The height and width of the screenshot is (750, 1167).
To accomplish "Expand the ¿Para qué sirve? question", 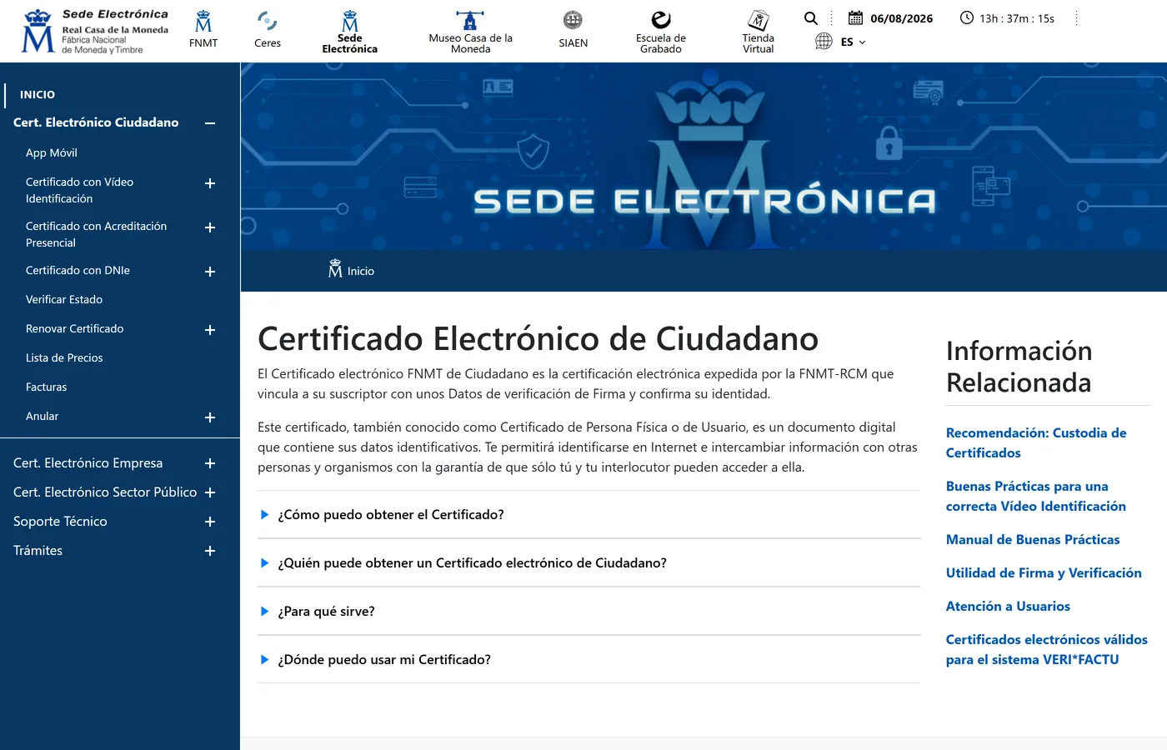I will point(589,612).
